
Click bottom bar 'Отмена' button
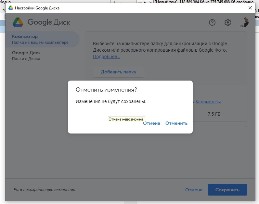(x=194, y=190)
